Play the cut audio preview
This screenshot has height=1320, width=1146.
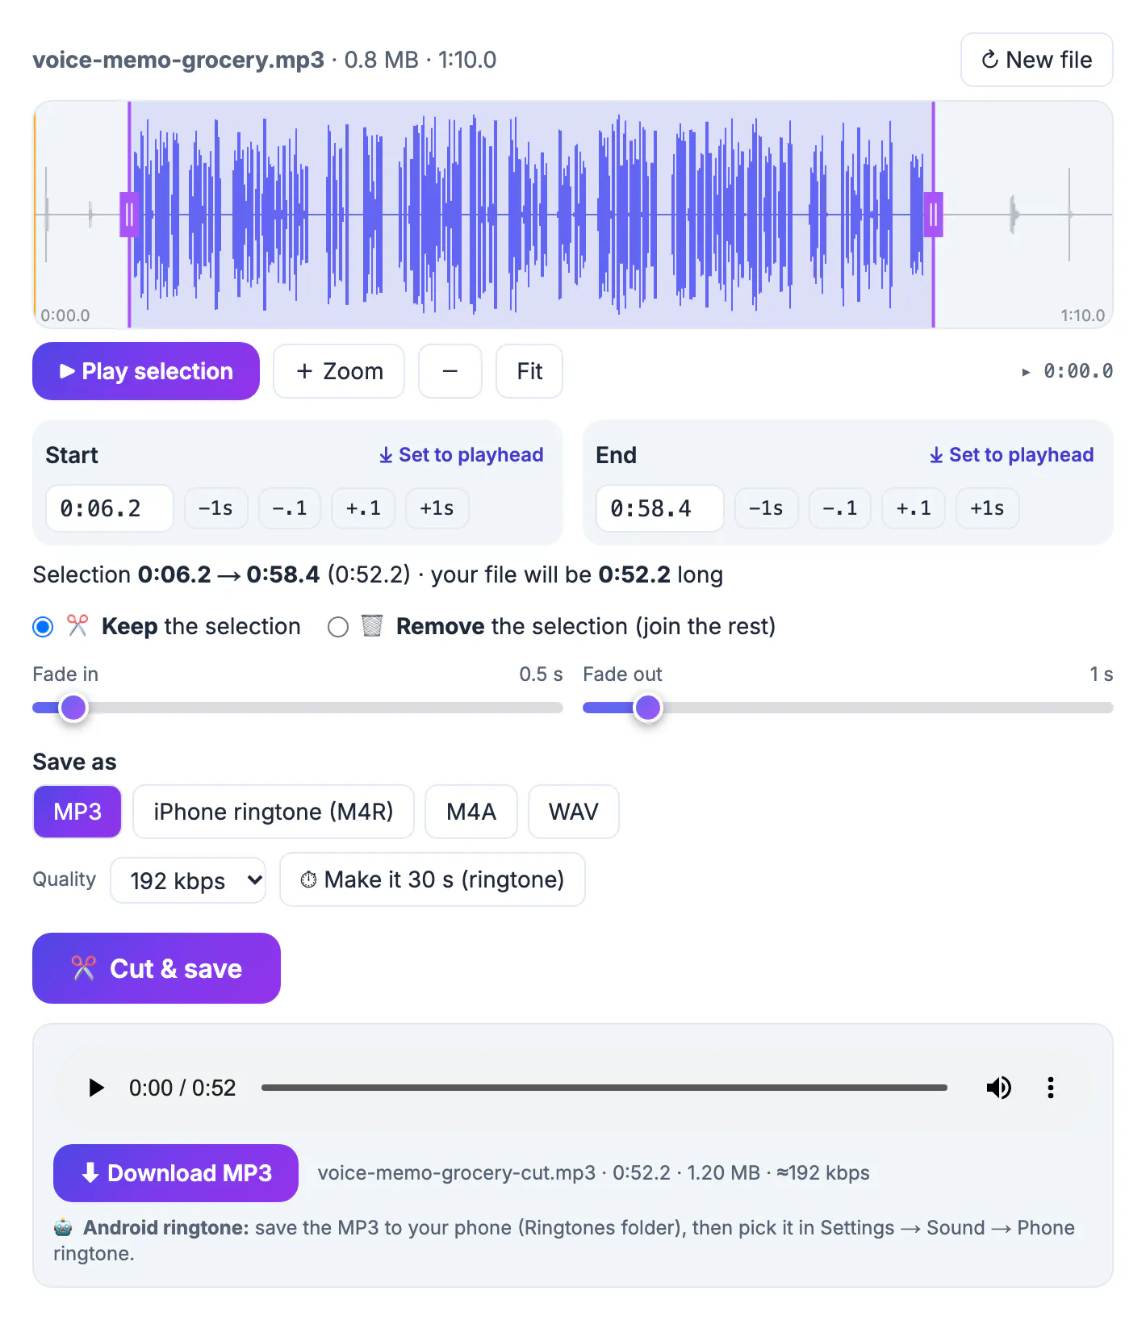pos(96,1088)
